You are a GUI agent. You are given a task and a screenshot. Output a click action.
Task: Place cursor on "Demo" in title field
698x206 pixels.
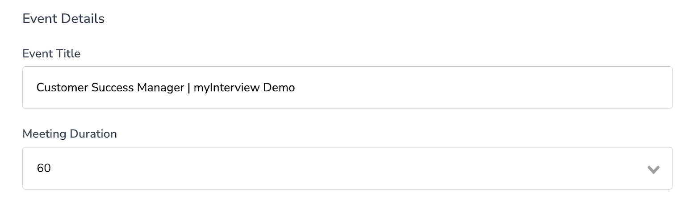coord(279,88)
